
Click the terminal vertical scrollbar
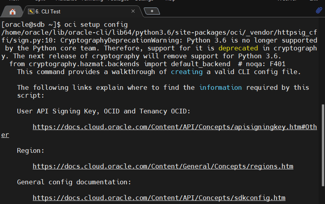pyautogui.click(x=323, y=145)
